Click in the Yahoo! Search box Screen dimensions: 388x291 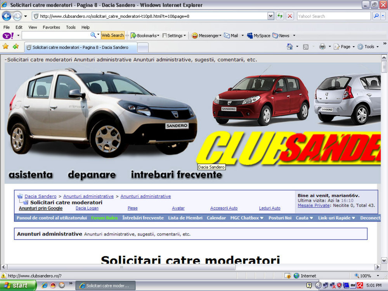click(333, 16)
